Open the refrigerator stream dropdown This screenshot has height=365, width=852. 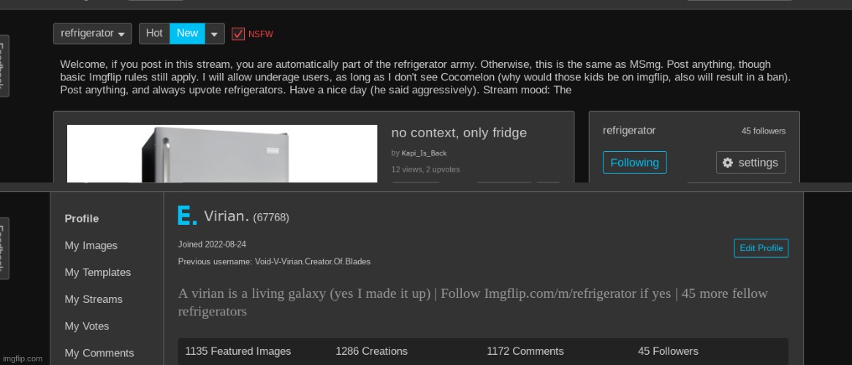tap(92, 34)
